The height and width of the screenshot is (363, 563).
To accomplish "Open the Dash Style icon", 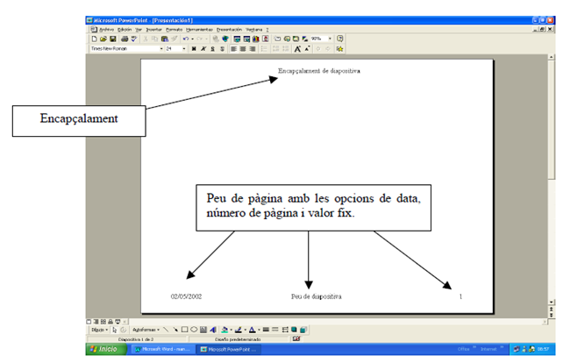I will [x=275, y=330].
